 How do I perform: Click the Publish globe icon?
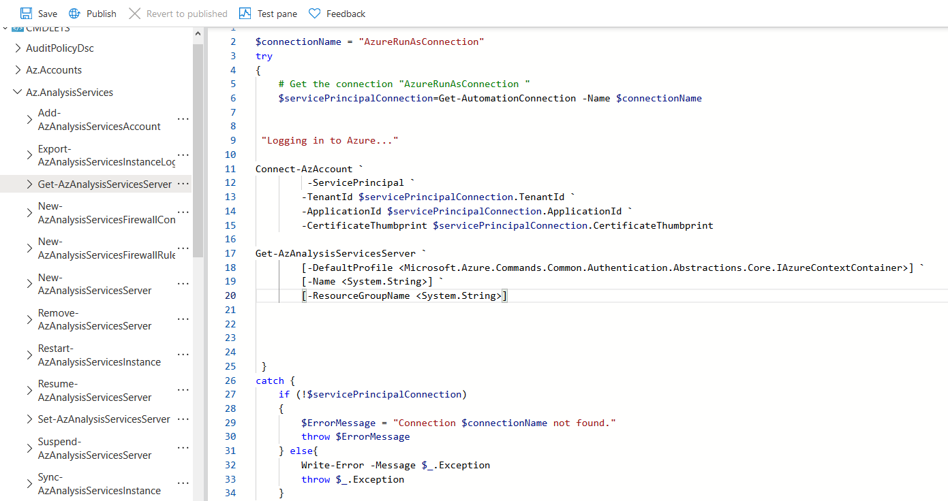tap(75, 14)
